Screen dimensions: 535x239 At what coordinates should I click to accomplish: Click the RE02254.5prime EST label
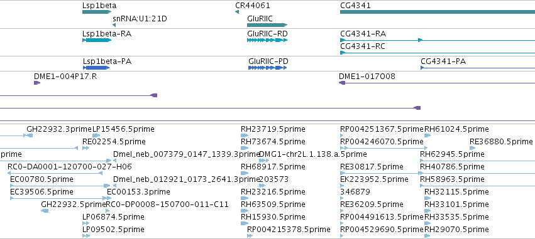[114, 142]
